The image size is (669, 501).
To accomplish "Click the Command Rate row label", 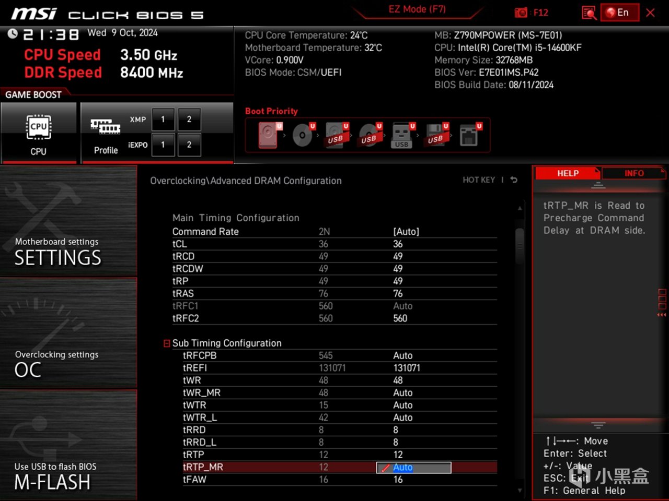I will (x=205, y=232).
